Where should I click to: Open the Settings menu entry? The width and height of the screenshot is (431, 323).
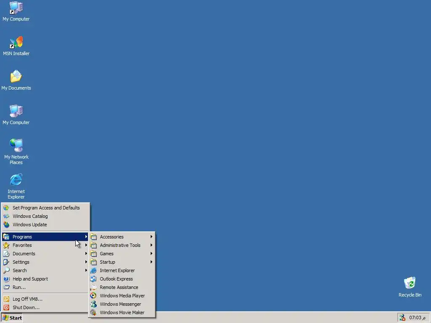45,262
